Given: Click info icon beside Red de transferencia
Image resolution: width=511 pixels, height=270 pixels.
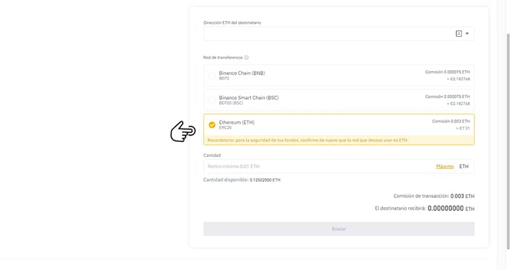Looking at the screenshot, I should [x=246, y=58].
